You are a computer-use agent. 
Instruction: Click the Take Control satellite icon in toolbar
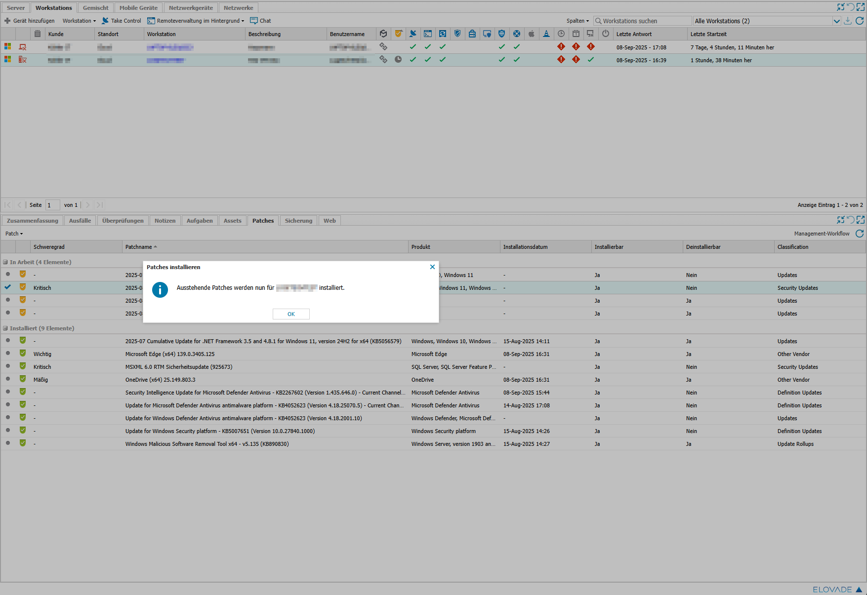[x=105, y=21]
